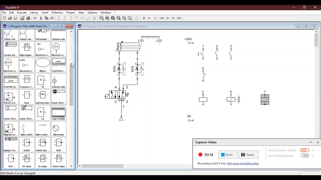Open the Execute menu
Image resolution: width=321 pixels, height=180 pixels.
(x=22, y=12)
